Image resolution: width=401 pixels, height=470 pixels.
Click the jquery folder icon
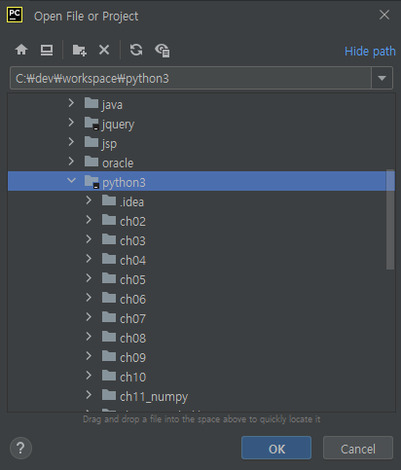point(91,124)
